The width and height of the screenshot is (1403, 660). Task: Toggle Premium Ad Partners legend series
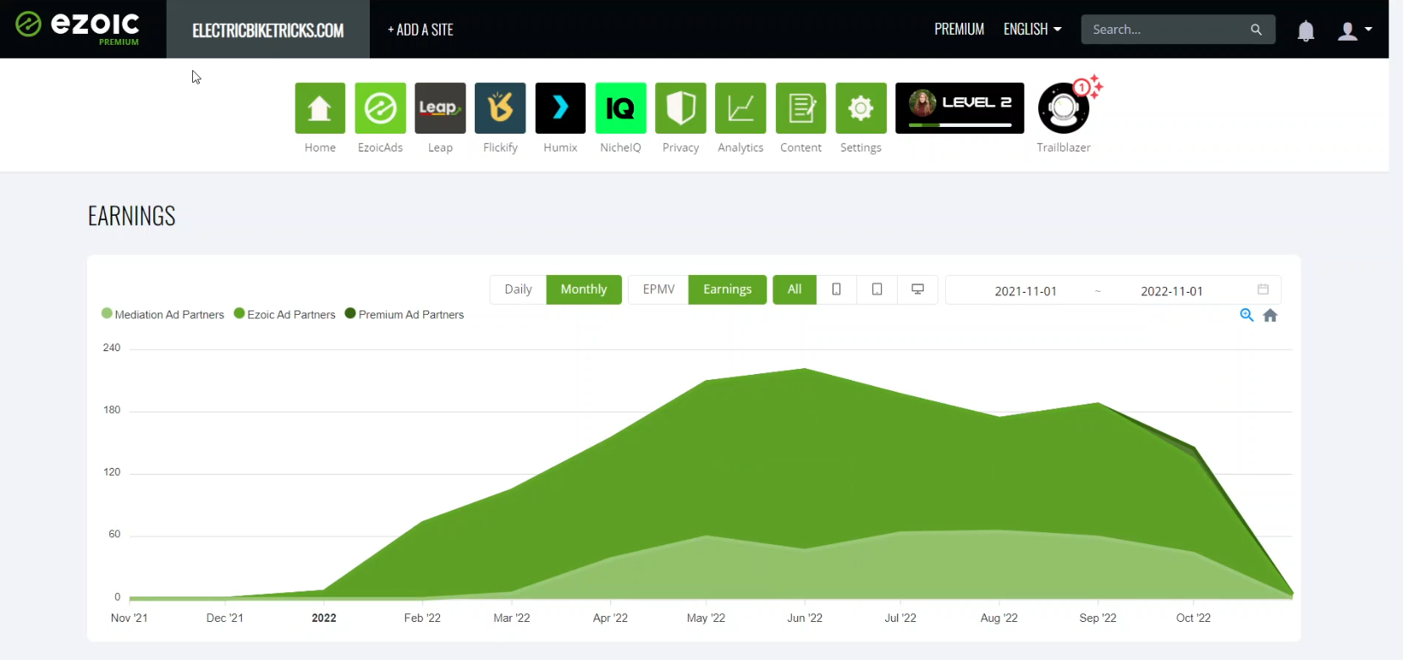[x=404, y=314]
